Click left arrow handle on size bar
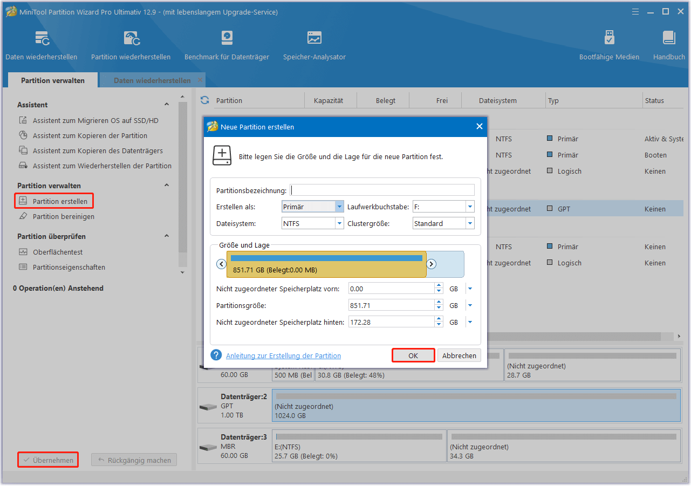This screenshot has width=691, height=486. point(221,264)
